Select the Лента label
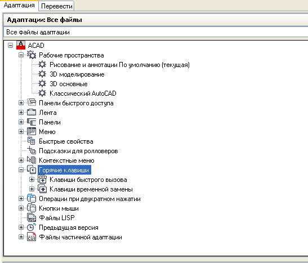Screen dimensions: 308x263 pyautogui.click(x=48, y=113)
